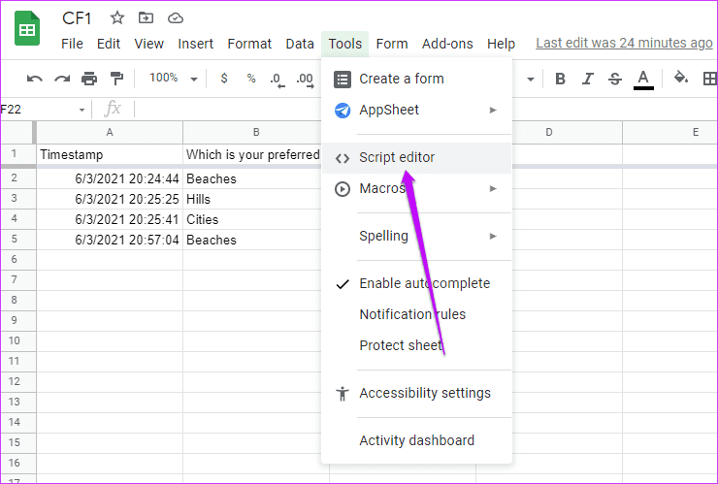Choose Script editor
Screen dimensions: 718x484
(416, 158)
